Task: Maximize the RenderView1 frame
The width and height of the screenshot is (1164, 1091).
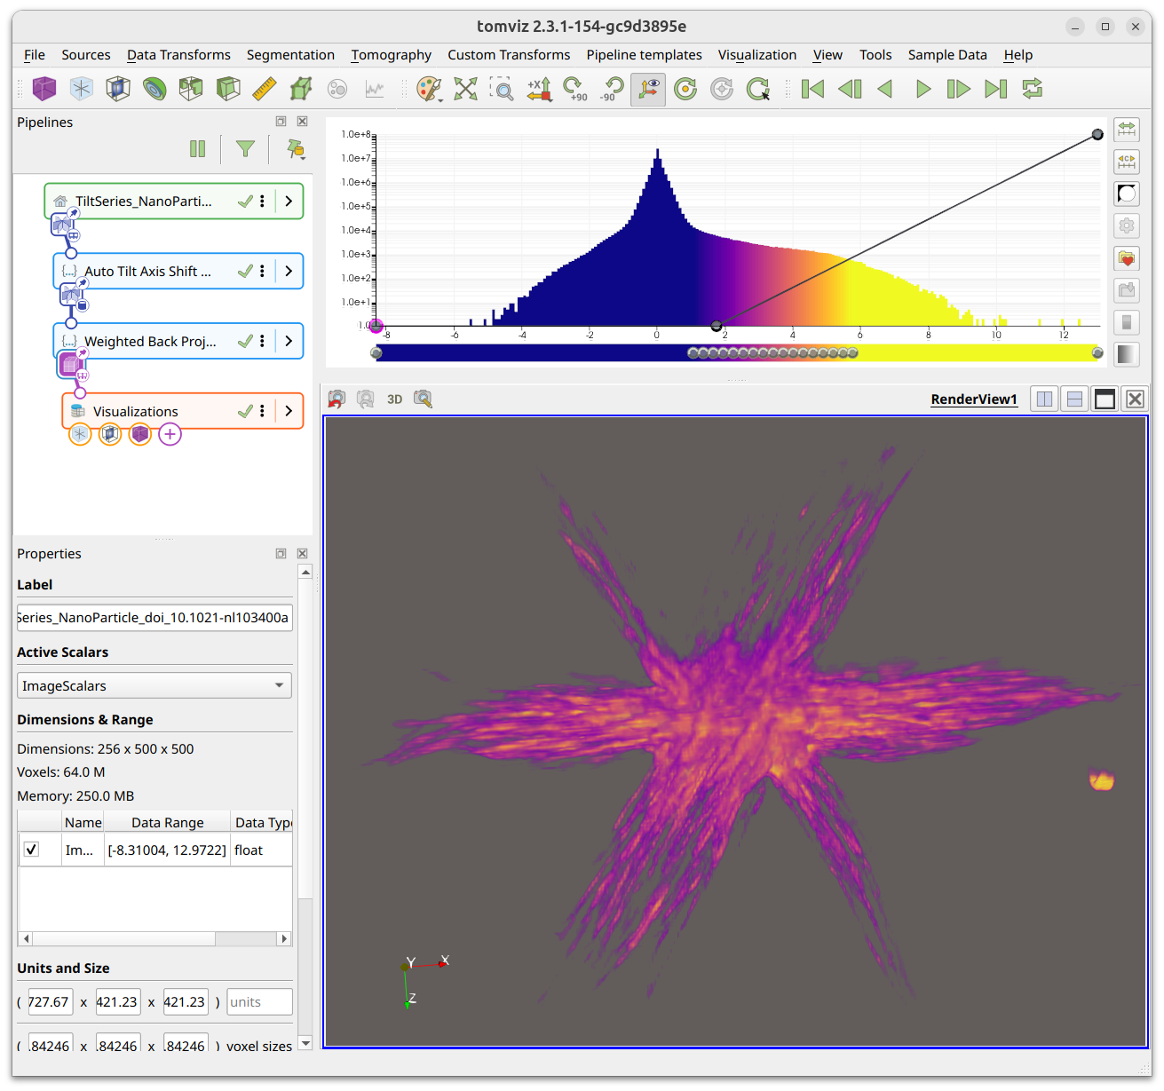Action: [x=1105, y=399]
